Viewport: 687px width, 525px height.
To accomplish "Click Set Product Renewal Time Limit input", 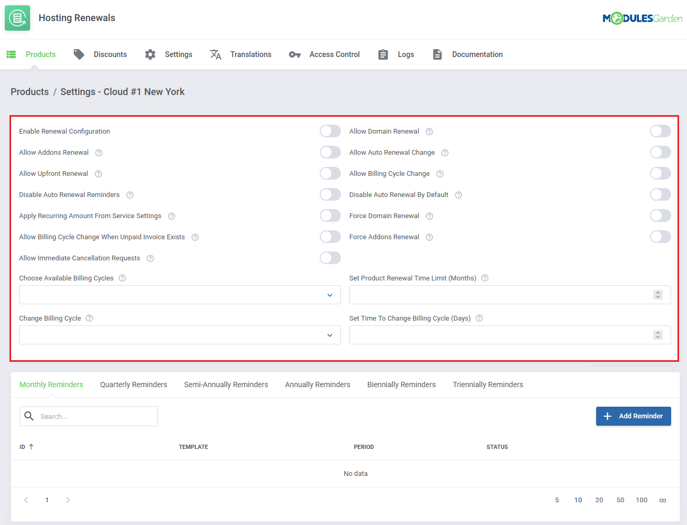I will (x=510, y=295).
